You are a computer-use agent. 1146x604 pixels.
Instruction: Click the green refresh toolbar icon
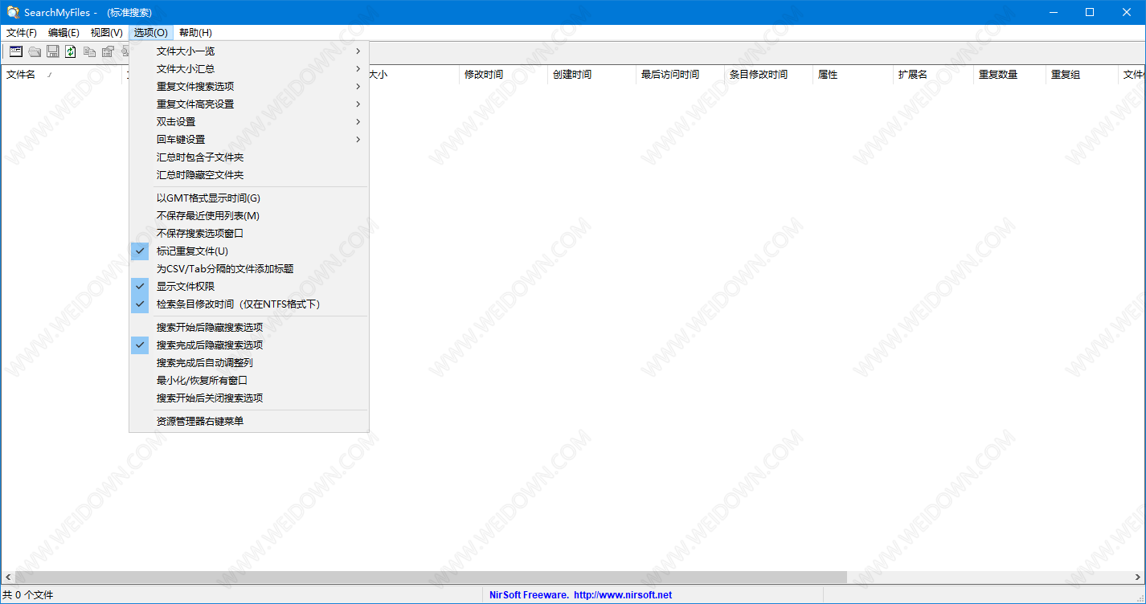[x=71, y=51]
